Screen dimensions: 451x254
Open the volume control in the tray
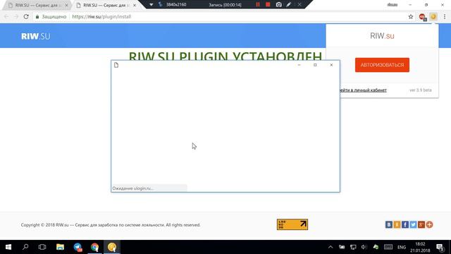click(x=364, y=247)
